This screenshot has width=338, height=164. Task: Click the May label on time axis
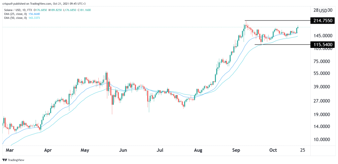click(85, 150)
